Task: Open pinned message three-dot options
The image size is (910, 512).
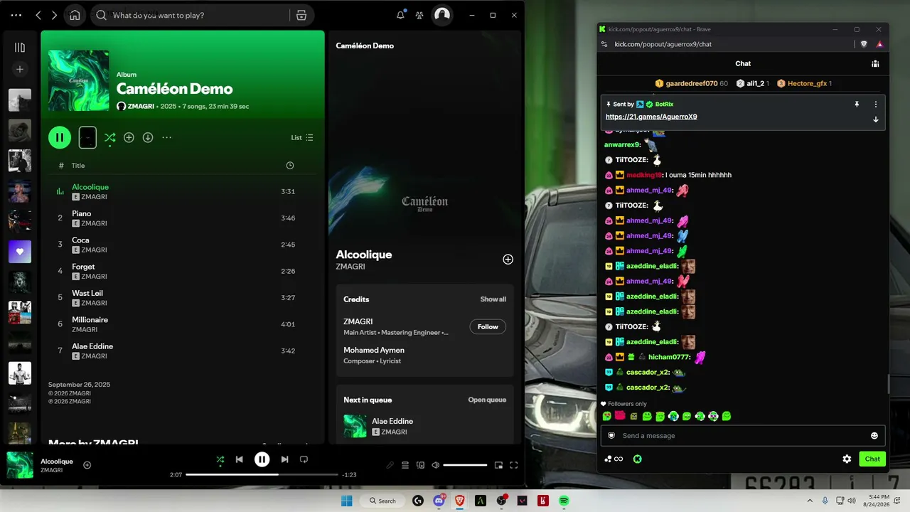Action: pyautogui.click(x=876, y=104)
